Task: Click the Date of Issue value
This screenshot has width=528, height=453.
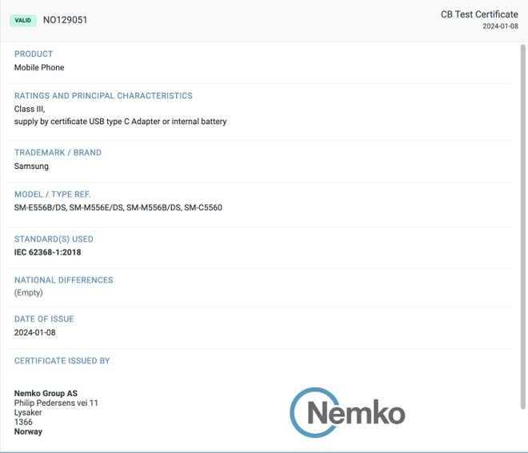Action: (x=34, y=333)
